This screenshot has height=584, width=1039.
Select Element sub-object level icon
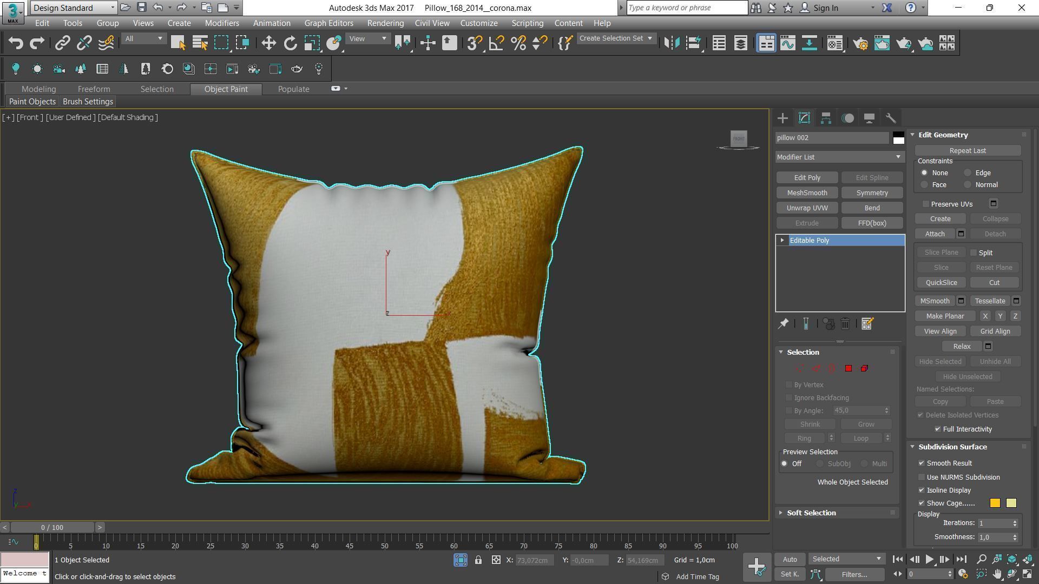click(x=864, y=368)
